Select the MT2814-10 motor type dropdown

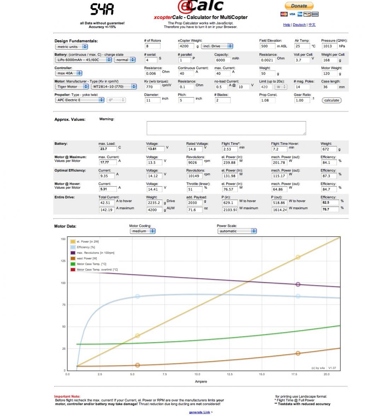(x=113, y=87)
